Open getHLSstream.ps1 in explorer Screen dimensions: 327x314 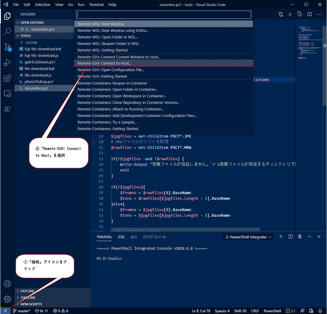click(x=40, y=62)
